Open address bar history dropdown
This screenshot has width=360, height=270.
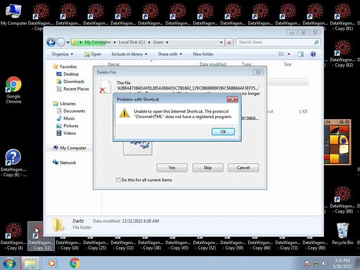pos(221,42)
